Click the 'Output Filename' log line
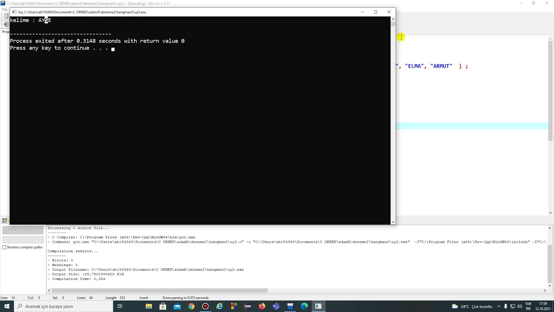Viewport: 554px width, 312px height. pyautogui.click(x=145, y=270)
